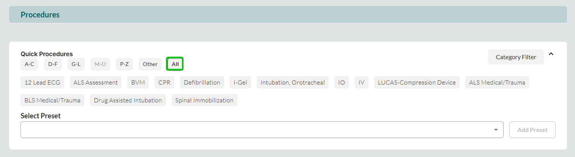Screen dimensions: 575x157
Task: Select Drug Assisted Intubation
Action: pos(128,100)
